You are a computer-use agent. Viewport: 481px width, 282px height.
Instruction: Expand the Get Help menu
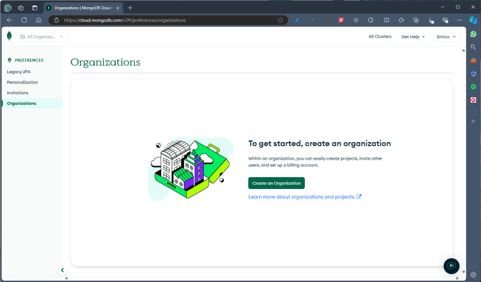pyautogui.click(x=413, y=37)
